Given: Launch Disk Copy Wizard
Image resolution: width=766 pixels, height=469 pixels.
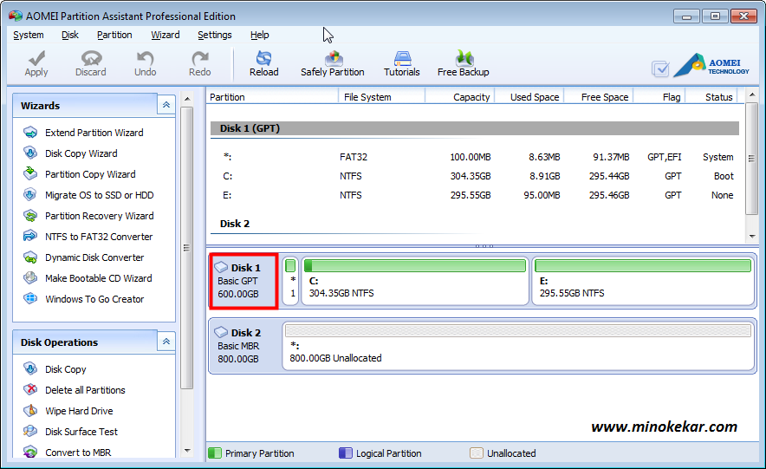Looking at the screenshot, I should (x=81, y=153).
